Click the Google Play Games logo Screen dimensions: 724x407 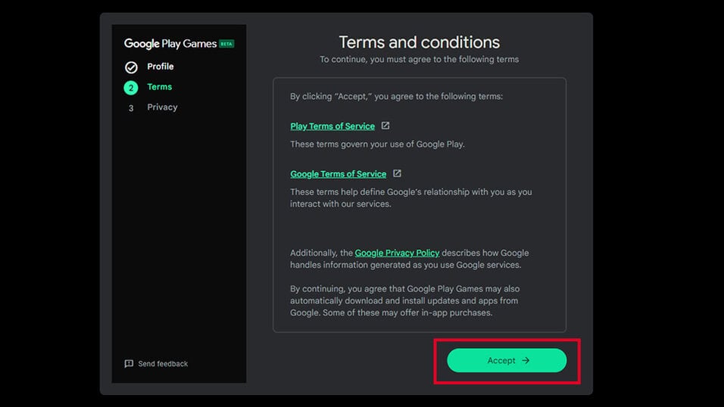tap(170, 44)
